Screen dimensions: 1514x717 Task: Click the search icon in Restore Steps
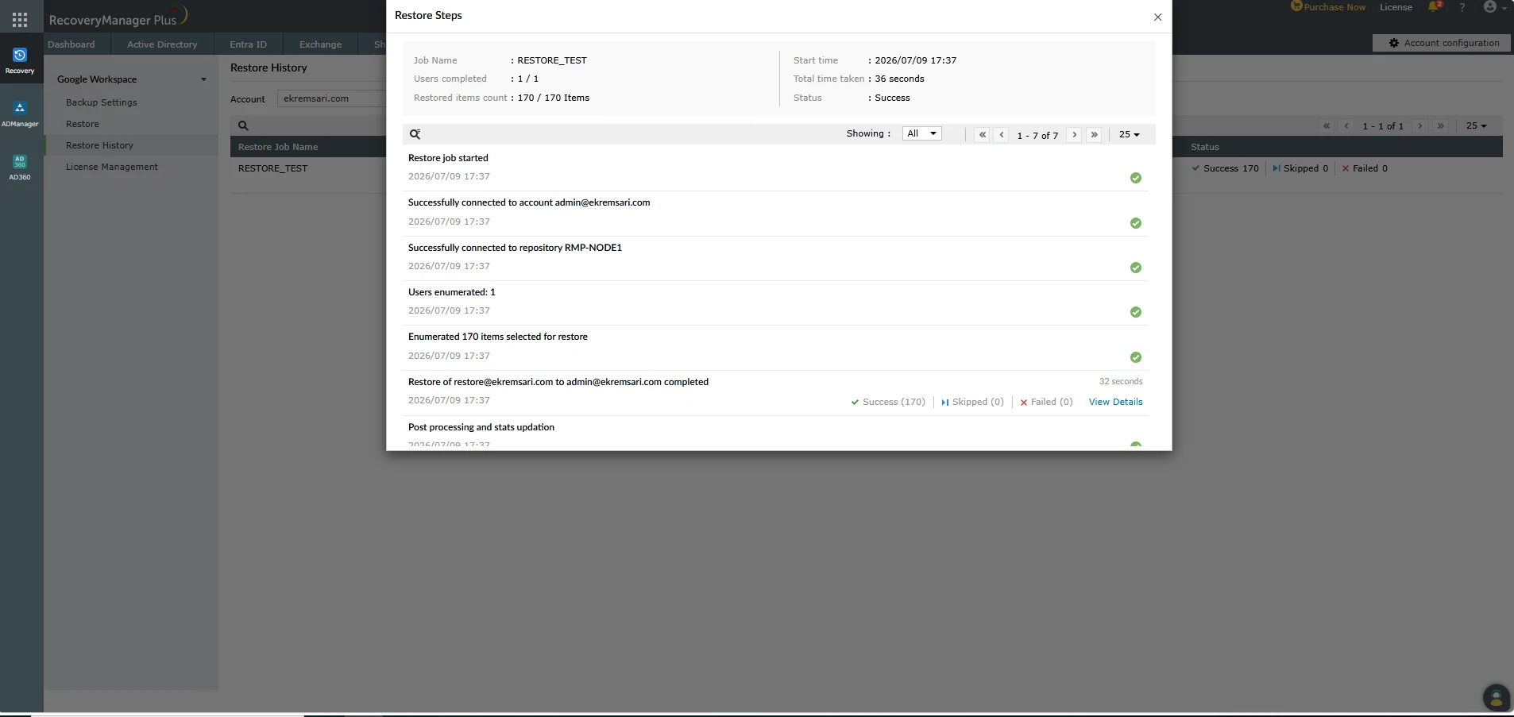click(415, 134)
